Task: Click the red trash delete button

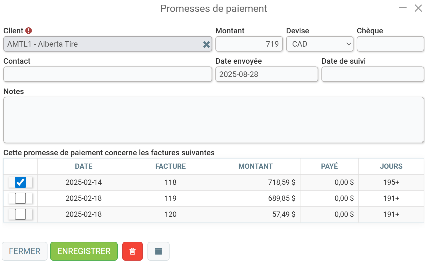Action: [x=133, y=251]
